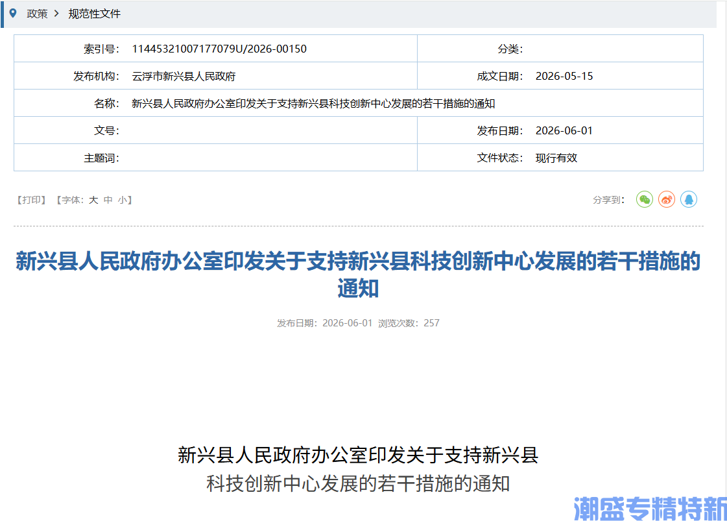Click the location pin breadcrumb icon

[x=13, y=14]
